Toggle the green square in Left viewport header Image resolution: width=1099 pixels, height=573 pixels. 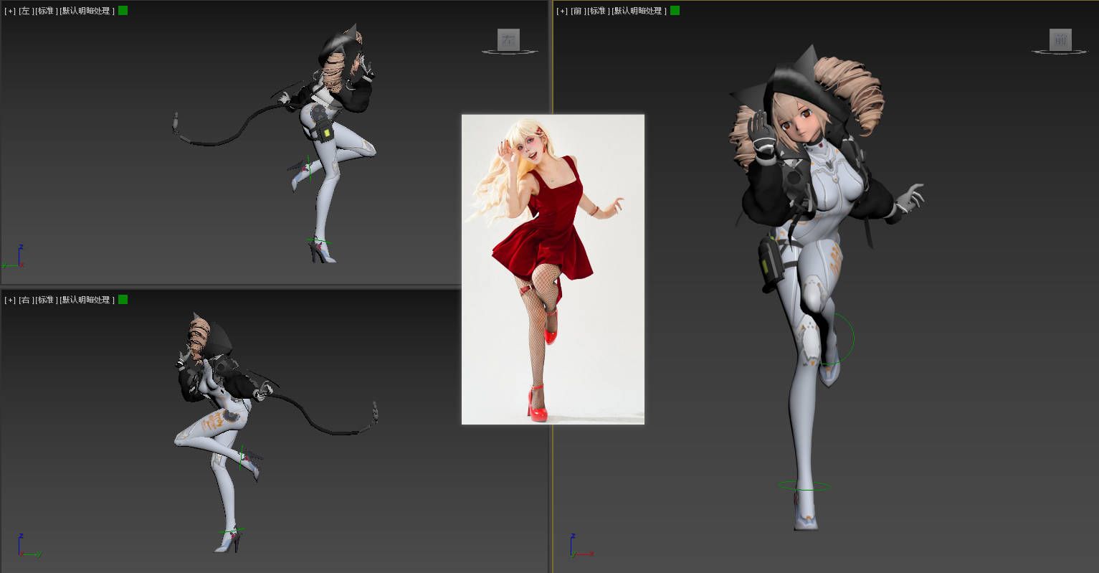point(123,11)
